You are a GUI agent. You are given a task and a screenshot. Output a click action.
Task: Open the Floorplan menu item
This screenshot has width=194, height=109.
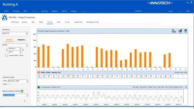(x=16, y=11)
